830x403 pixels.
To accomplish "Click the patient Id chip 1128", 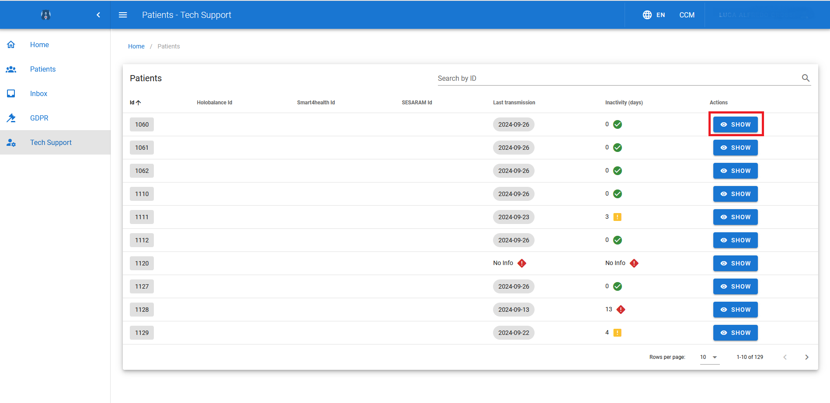I will click(142, 310).
